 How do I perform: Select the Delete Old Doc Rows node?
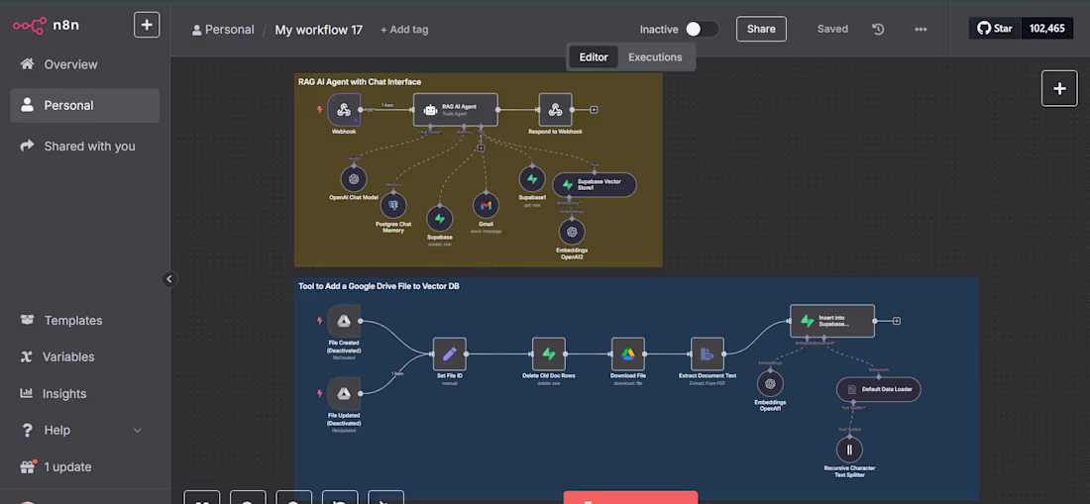(549, 354)
